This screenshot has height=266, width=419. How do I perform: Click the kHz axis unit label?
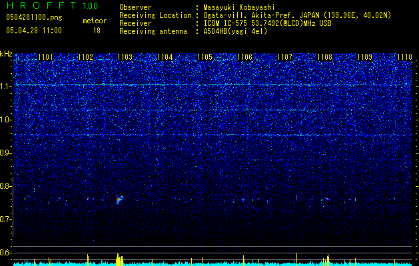(6, 54)
